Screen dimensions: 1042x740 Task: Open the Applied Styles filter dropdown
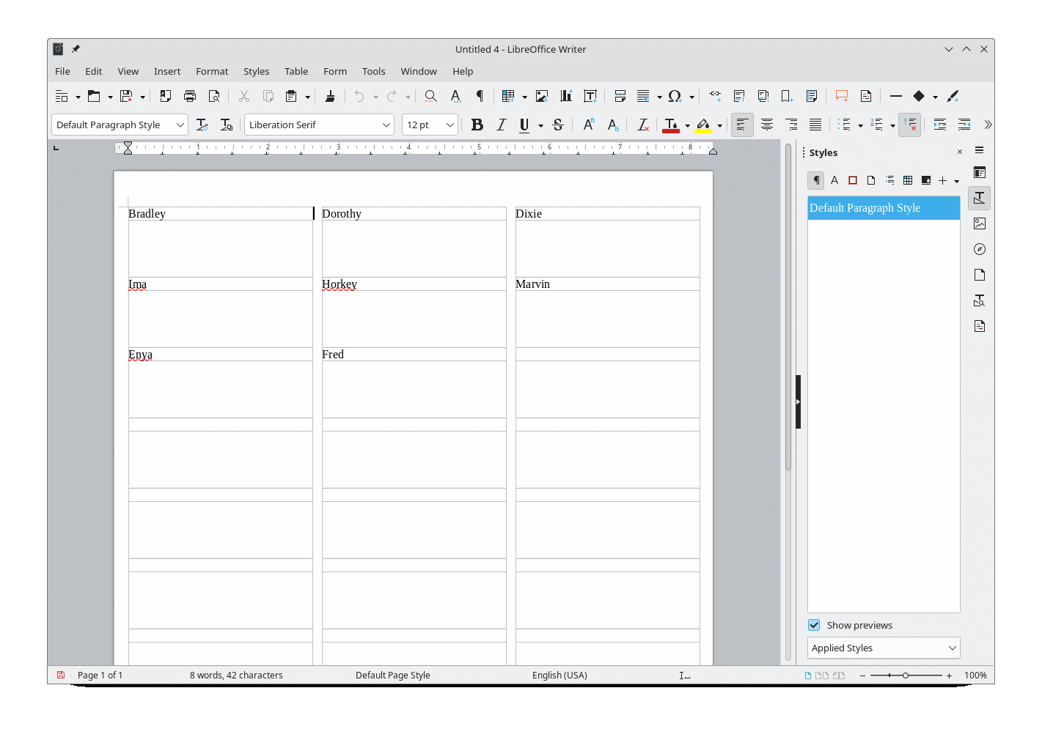[884, 648]
